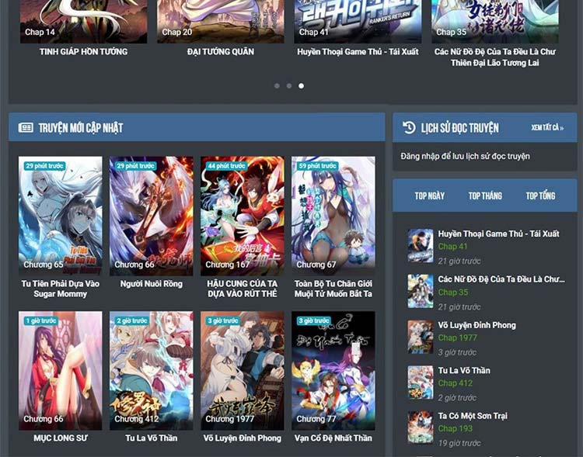
Task: Open HẬU CUNG CỦA TA cover image
Action: (243, 216)
